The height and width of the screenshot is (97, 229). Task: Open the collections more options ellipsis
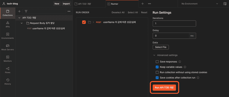pos(69,11)
